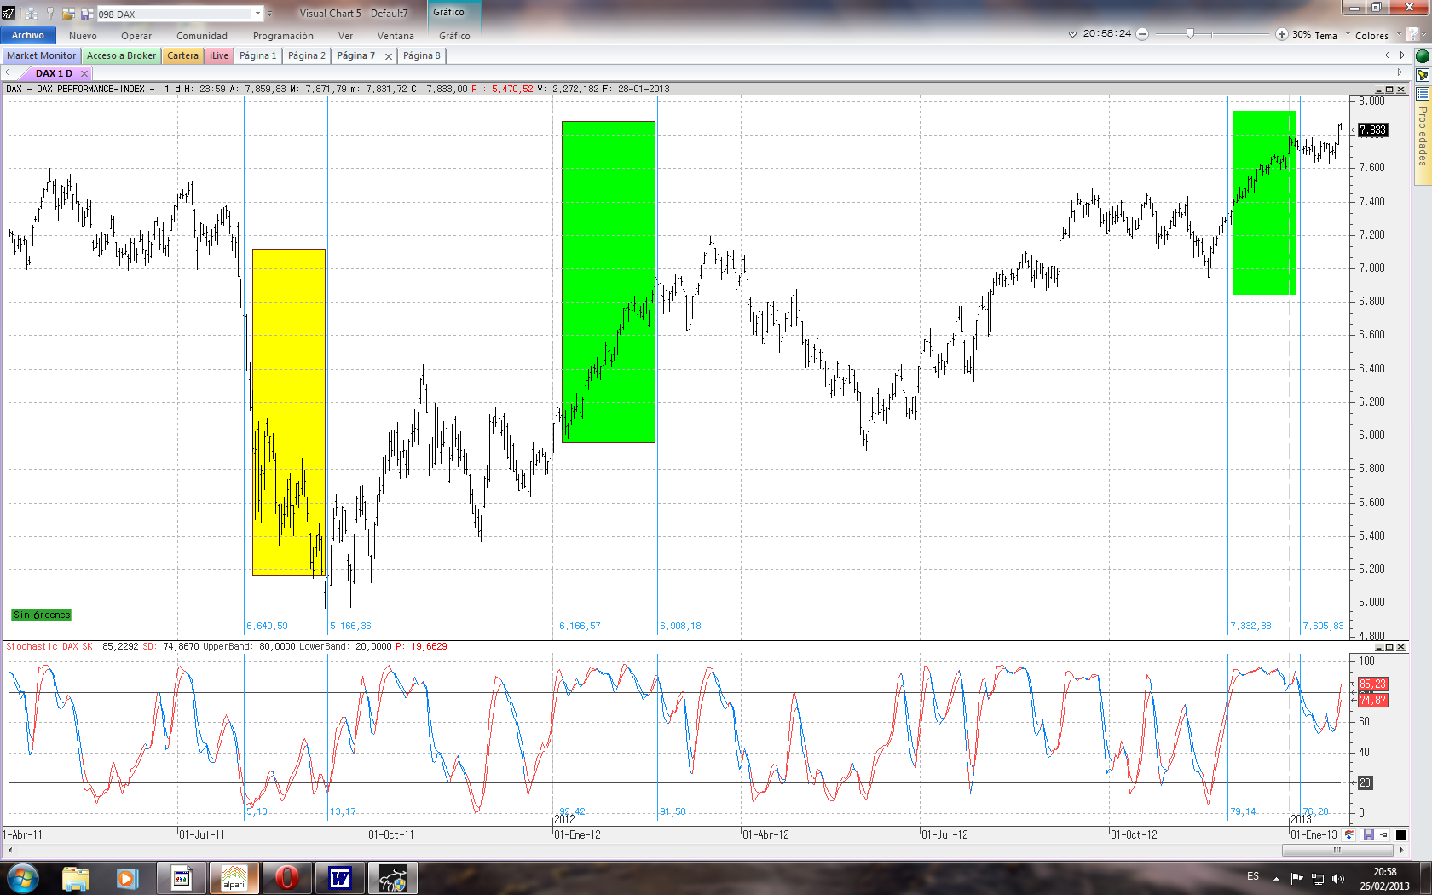This screenshot has height=895, width=1432.
Task: Close the DAX 1 D chart tab
Action: (x=84, y=74)
